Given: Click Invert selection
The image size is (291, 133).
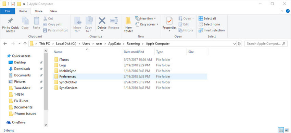Looking at the screenshot, I should (x=212, y=30).
